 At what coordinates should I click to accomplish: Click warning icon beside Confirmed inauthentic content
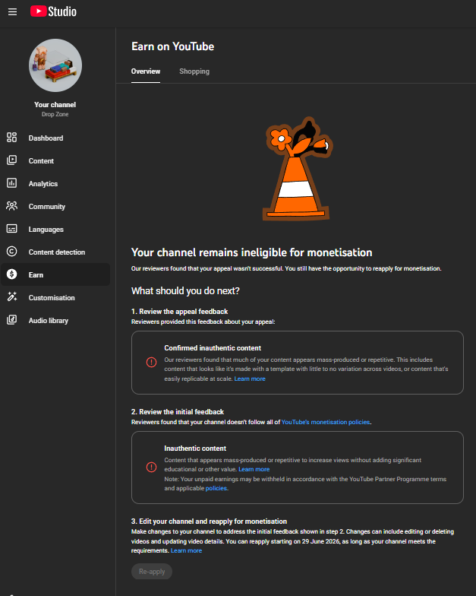point(152,362)
